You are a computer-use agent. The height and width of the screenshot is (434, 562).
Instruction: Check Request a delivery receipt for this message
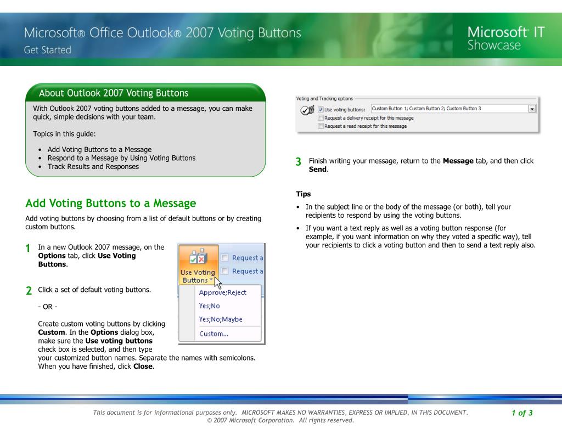[321, 118]
